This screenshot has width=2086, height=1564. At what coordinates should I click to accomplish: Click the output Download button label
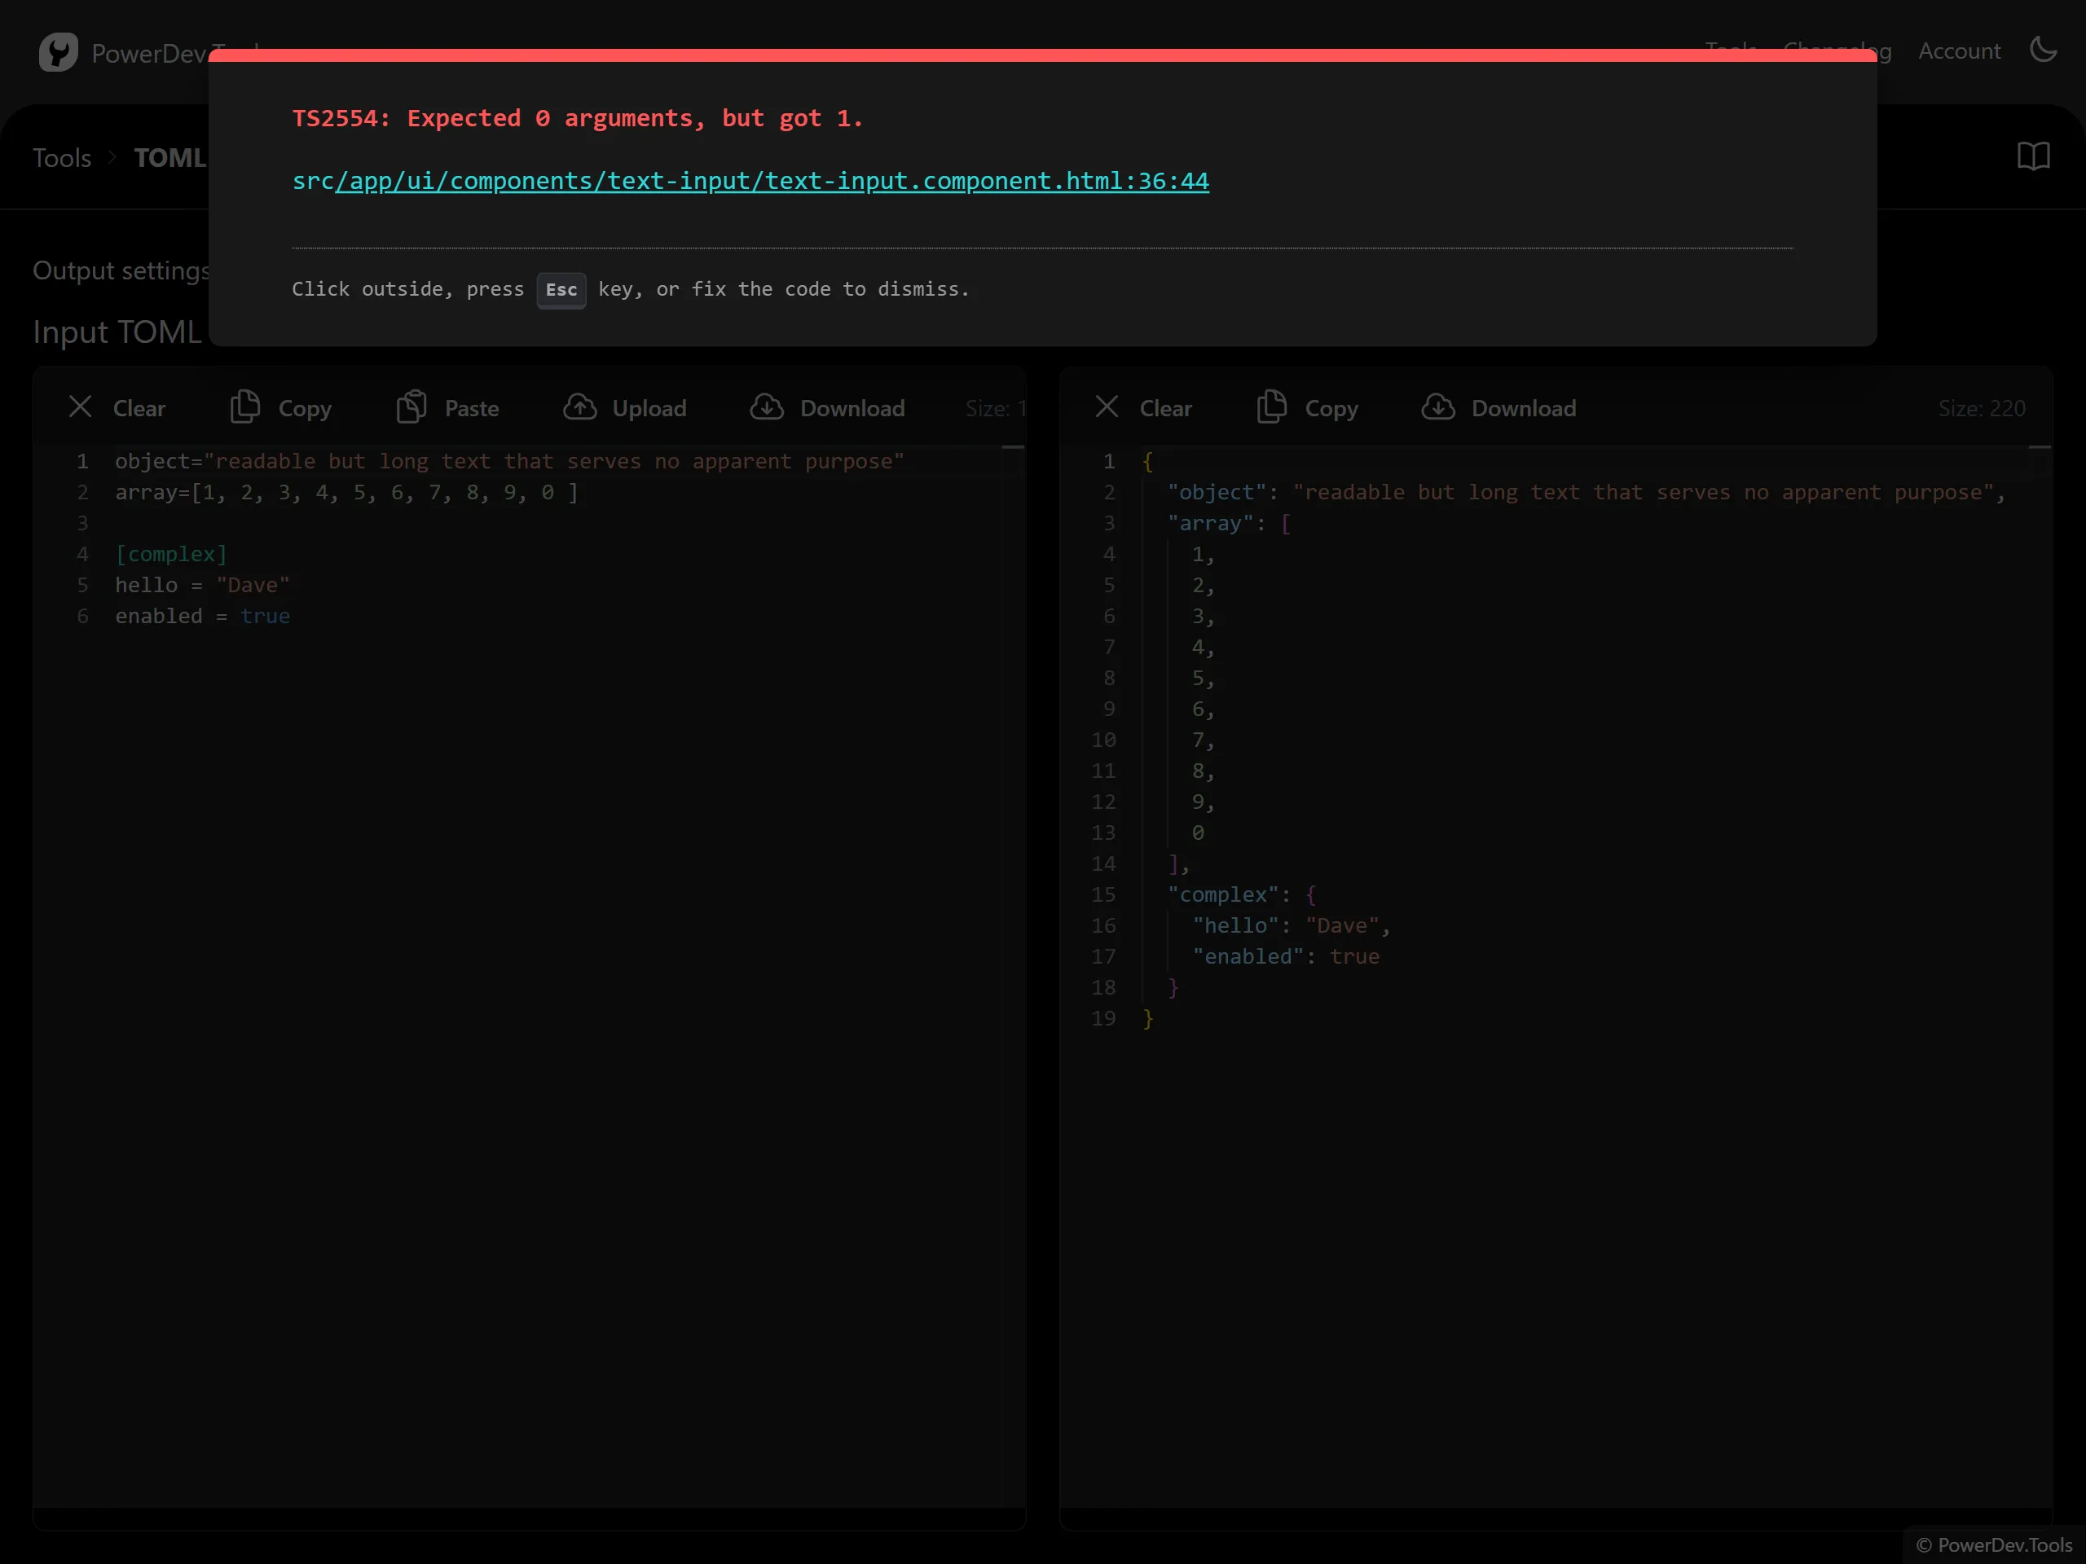(1523, 408)
